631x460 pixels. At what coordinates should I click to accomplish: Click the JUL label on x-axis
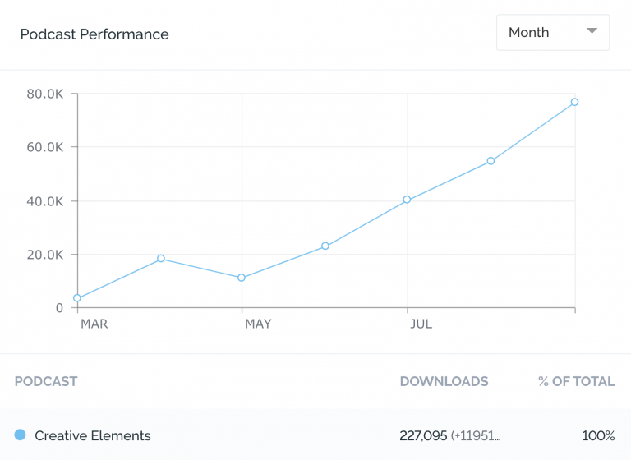point(421,324)
